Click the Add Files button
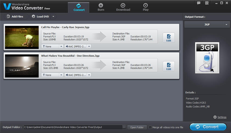 tap(16, 17)
